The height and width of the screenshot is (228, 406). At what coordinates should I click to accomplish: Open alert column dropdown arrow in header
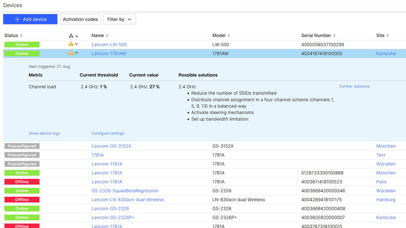point(76,36)
